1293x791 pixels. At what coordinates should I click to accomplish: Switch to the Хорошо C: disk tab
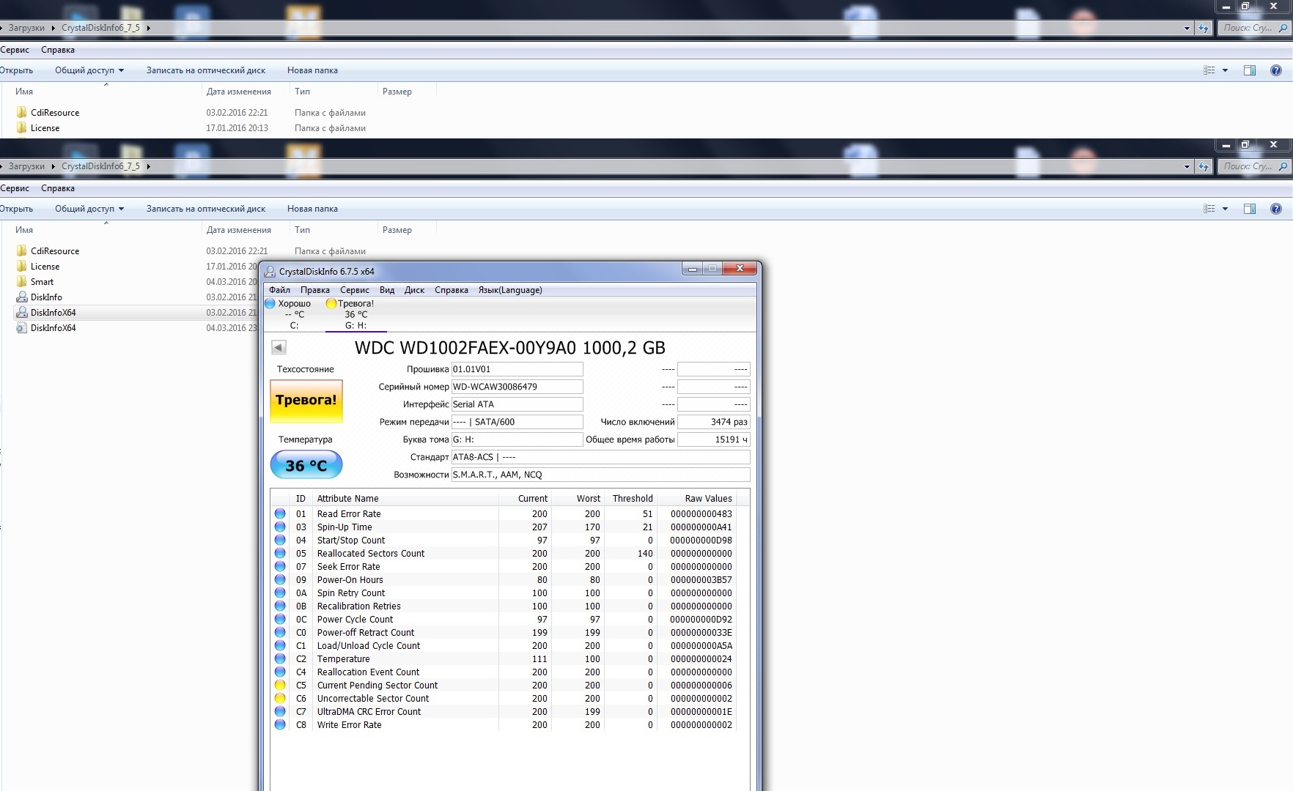[x=294, y=314]
